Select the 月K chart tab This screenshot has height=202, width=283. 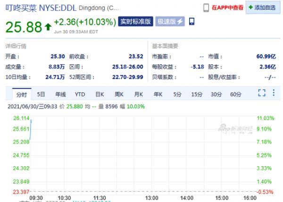(138, 94)
